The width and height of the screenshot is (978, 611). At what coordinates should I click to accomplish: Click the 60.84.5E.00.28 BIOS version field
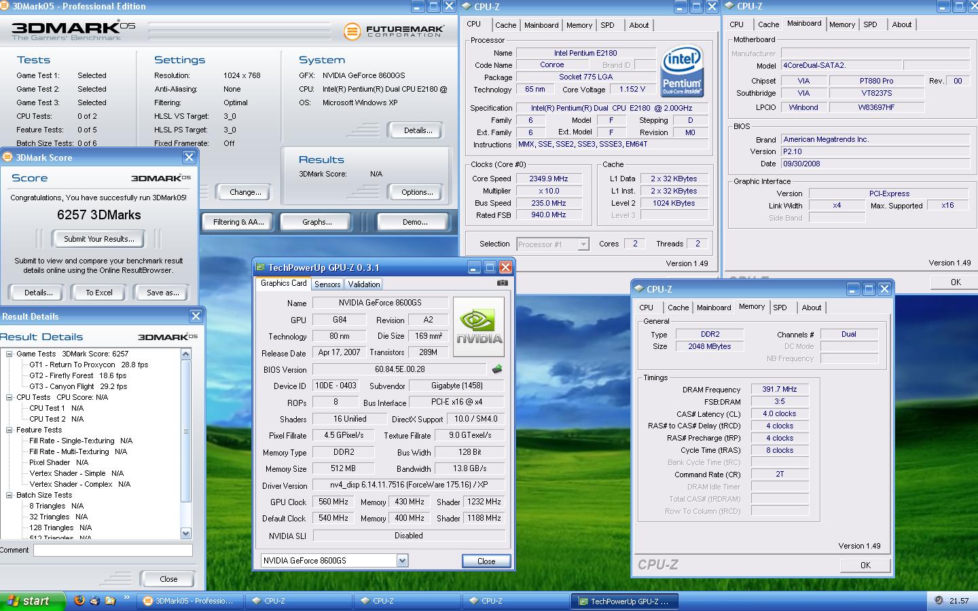400,369
